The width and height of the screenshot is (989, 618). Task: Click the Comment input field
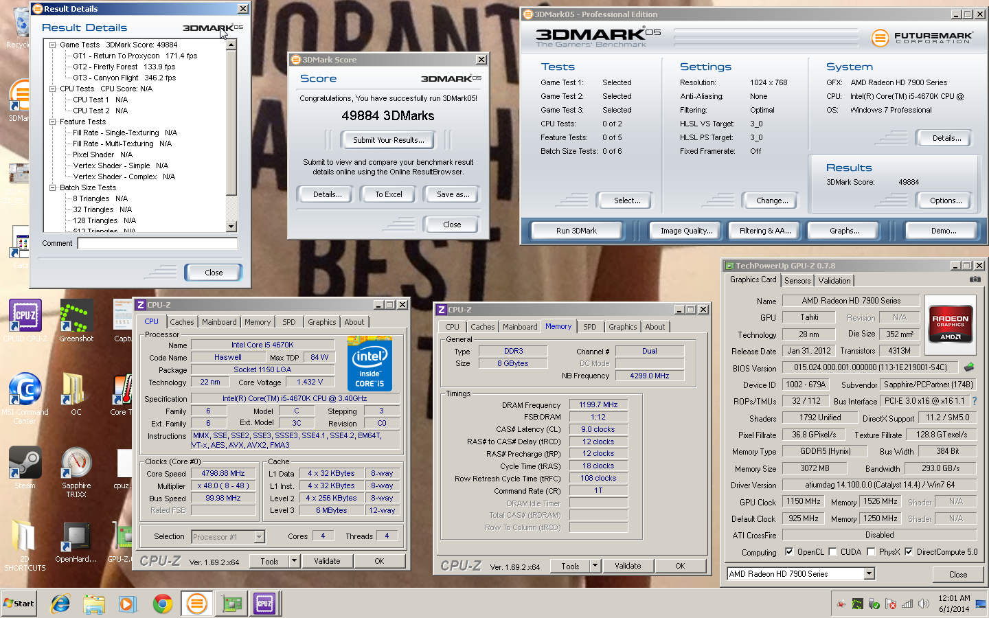click(x=157, y=243)
